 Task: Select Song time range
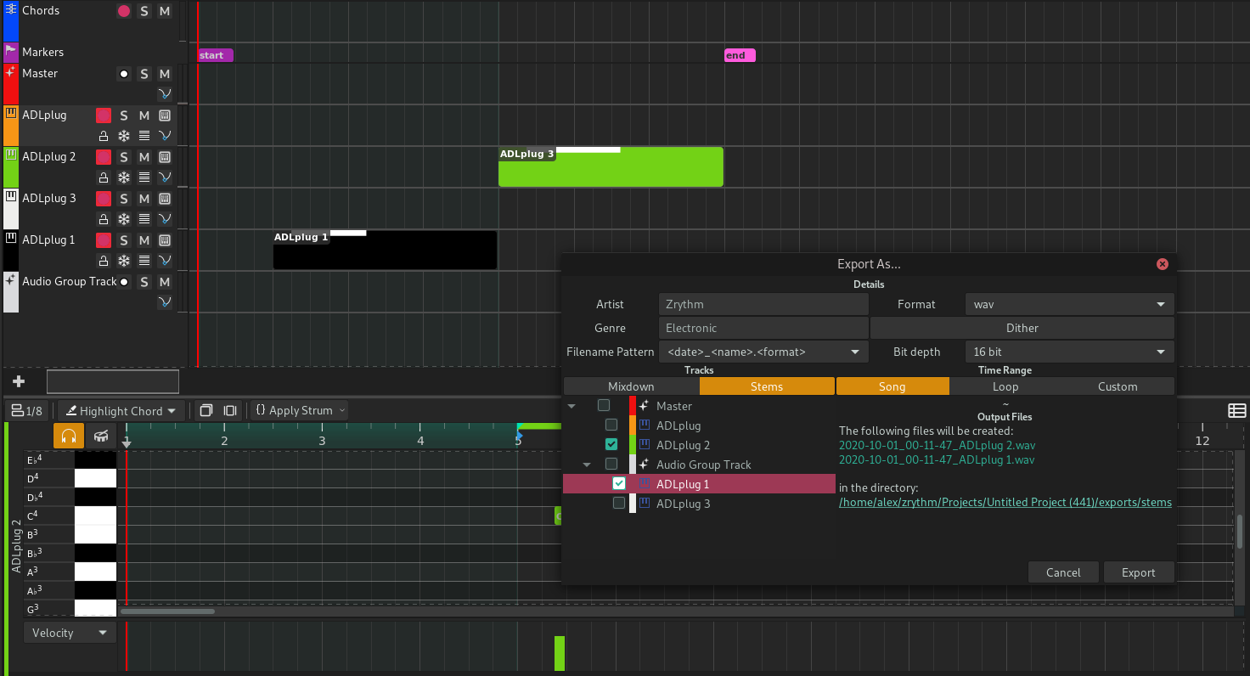click(892, 386)
